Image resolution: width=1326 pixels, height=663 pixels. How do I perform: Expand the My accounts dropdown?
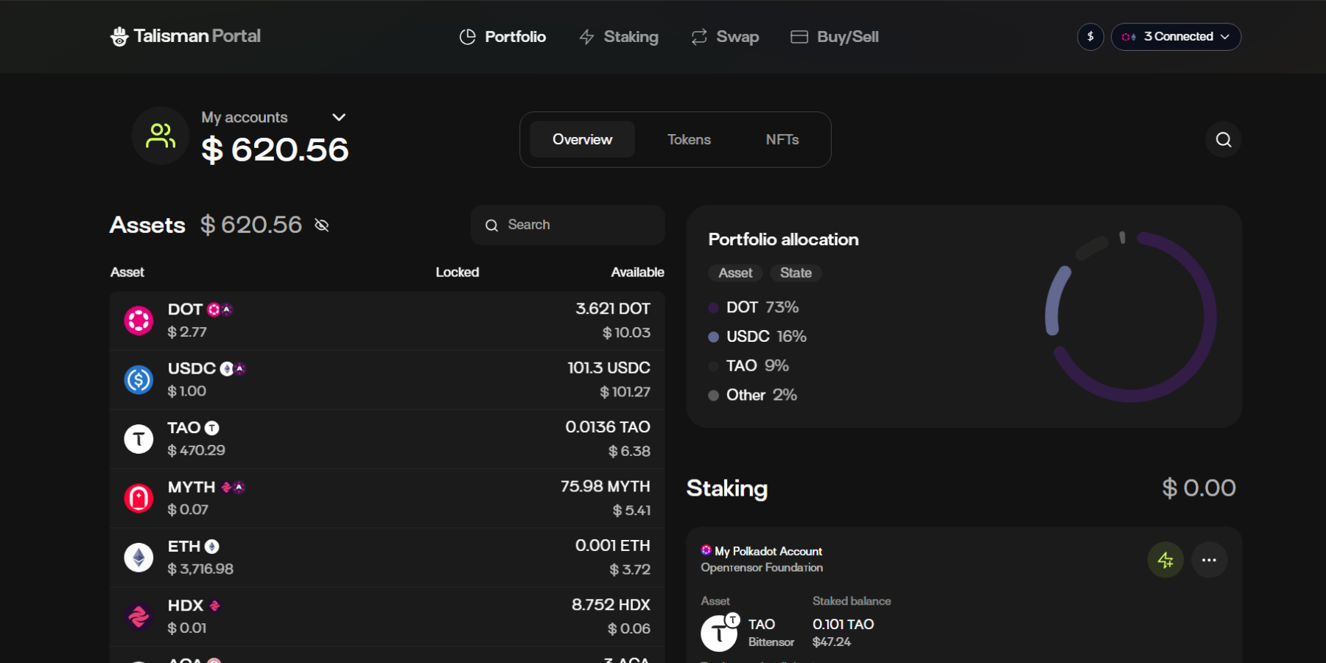click(x=339, y=118)
